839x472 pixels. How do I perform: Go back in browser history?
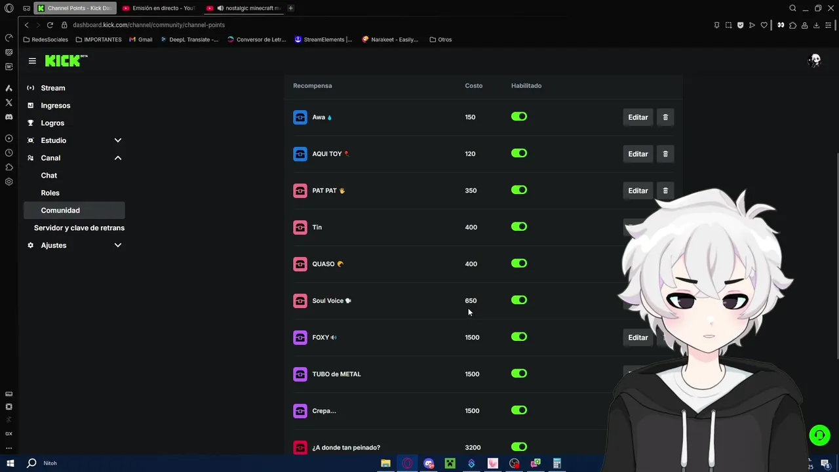27,25
